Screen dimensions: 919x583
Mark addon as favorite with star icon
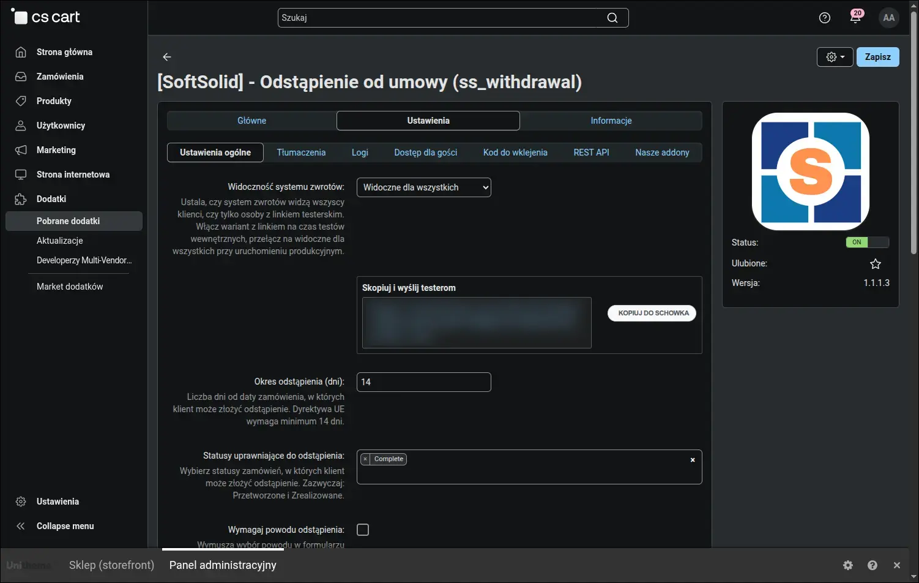point(876,263)
